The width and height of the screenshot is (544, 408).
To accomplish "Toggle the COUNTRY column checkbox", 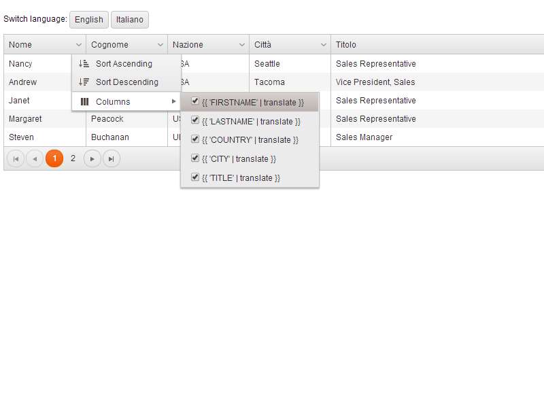I will [195, 139].
